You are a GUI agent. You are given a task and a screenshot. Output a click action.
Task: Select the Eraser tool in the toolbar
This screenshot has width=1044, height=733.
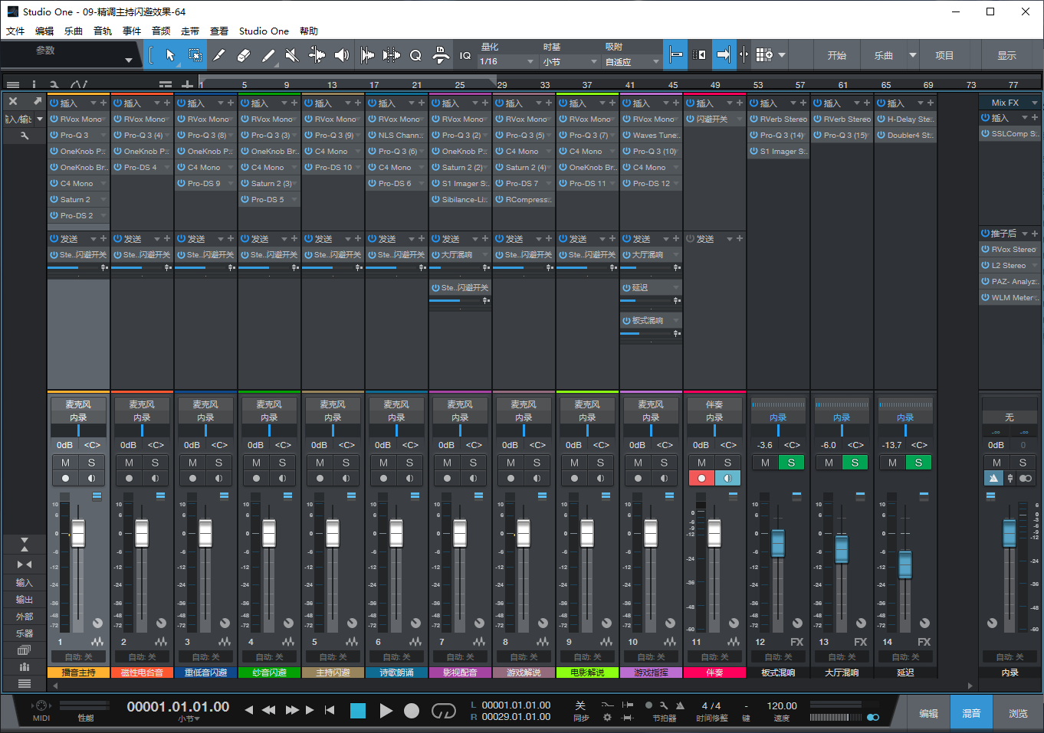click(x=243, y=55)
